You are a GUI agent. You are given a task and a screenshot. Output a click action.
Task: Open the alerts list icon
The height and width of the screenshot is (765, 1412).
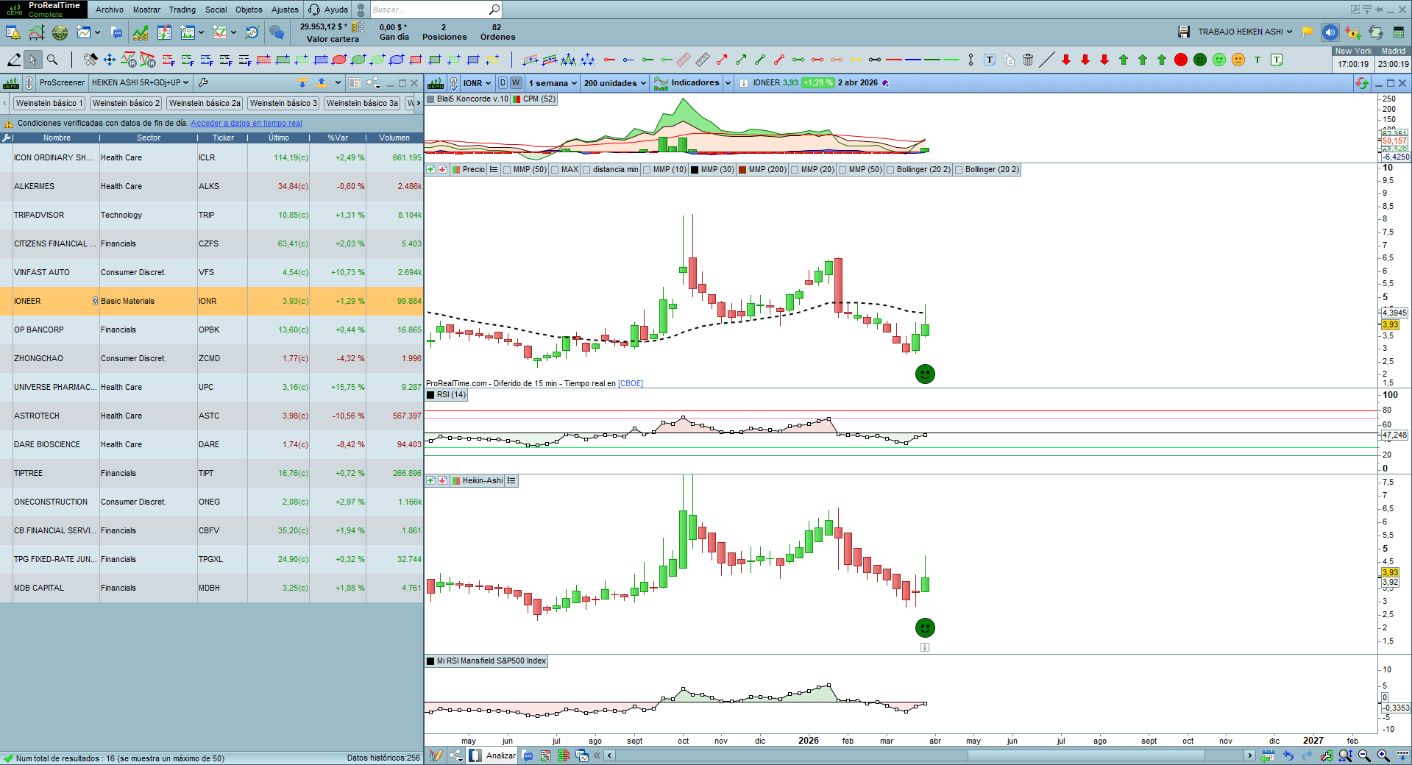point(13,32)
